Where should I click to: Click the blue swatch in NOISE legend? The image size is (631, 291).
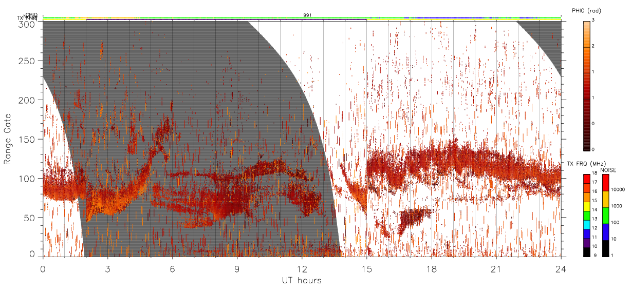tap(605, 231)
